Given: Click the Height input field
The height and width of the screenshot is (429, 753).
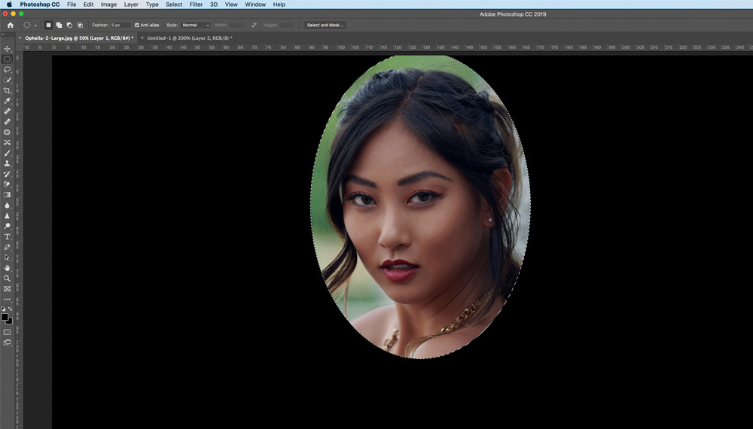Looking at the screenshot, I should pos(287,25).
